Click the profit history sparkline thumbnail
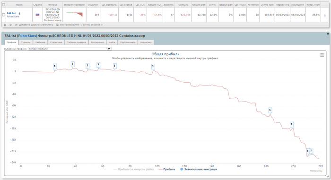This screenshot has width=331, height=180. pyautogui.click(x=75, y=14)
